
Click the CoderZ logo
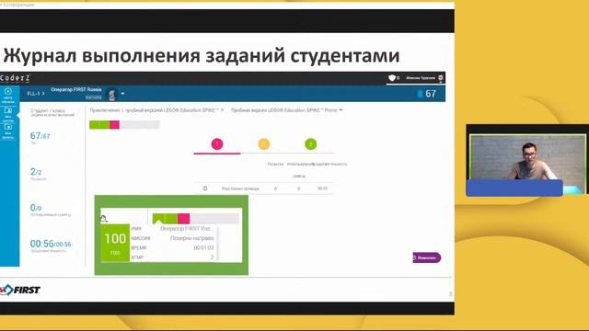tap(15, 78)
